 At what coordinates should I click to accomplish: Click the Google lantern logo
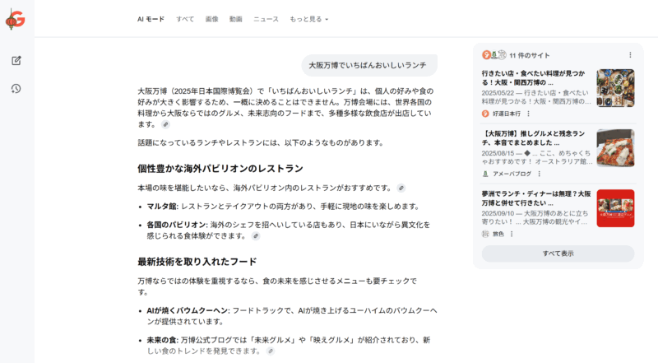click(x=16, y=19)
